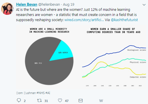The height and width of the screenshot is (104, 148).
Task: Open the wired.com story link
Action: coord(84,20)
